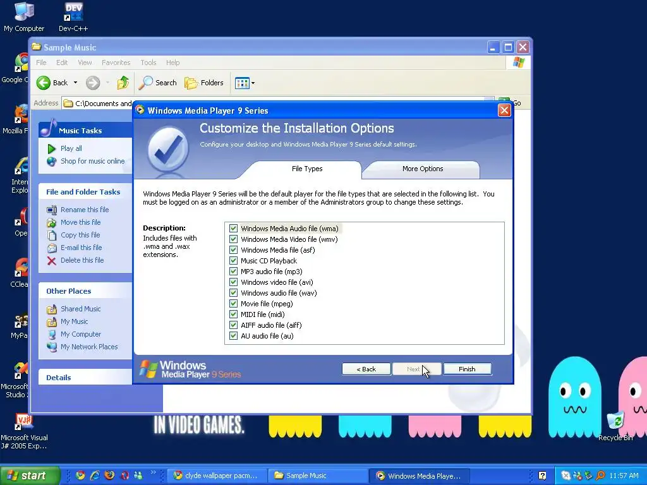
Task: Click the 11:57 AM taskbar clock
Action: coord(624,476)
